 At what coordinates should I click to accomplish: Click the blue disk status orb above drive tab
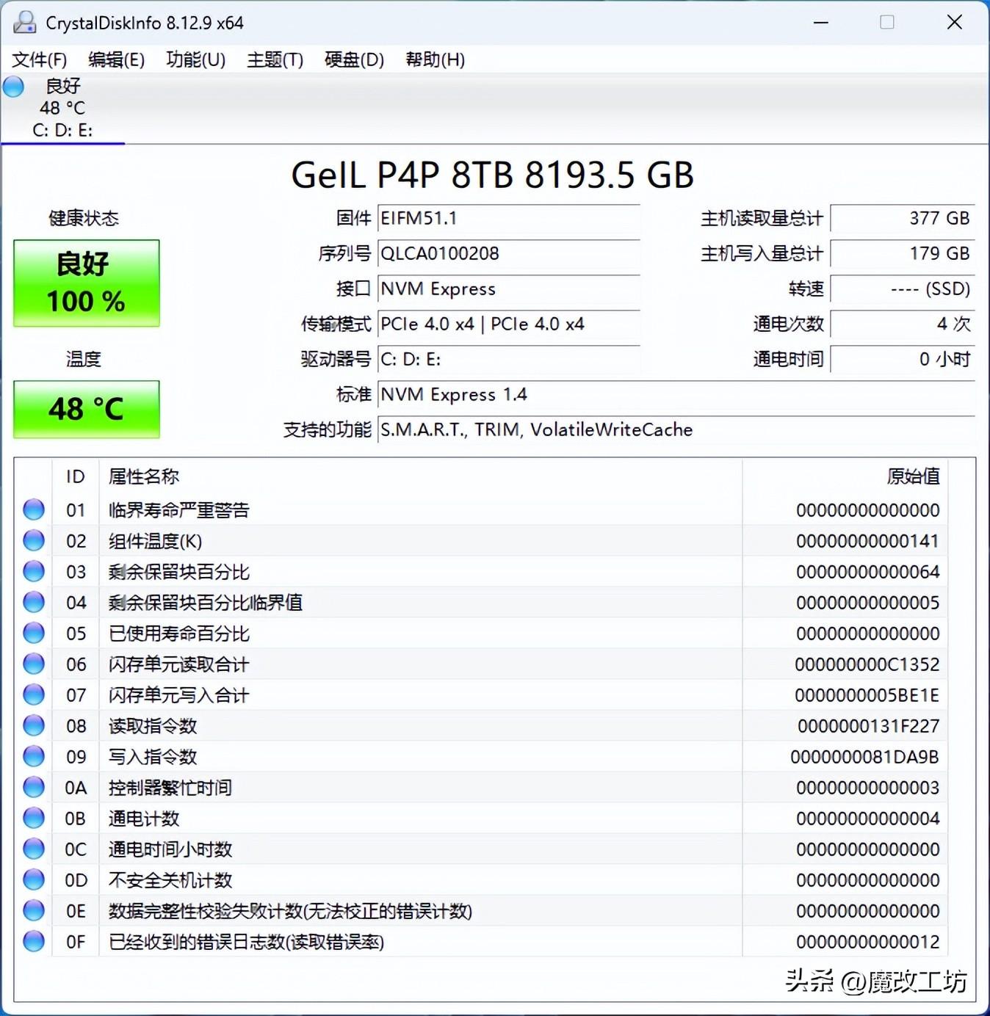tap(13, 87)
